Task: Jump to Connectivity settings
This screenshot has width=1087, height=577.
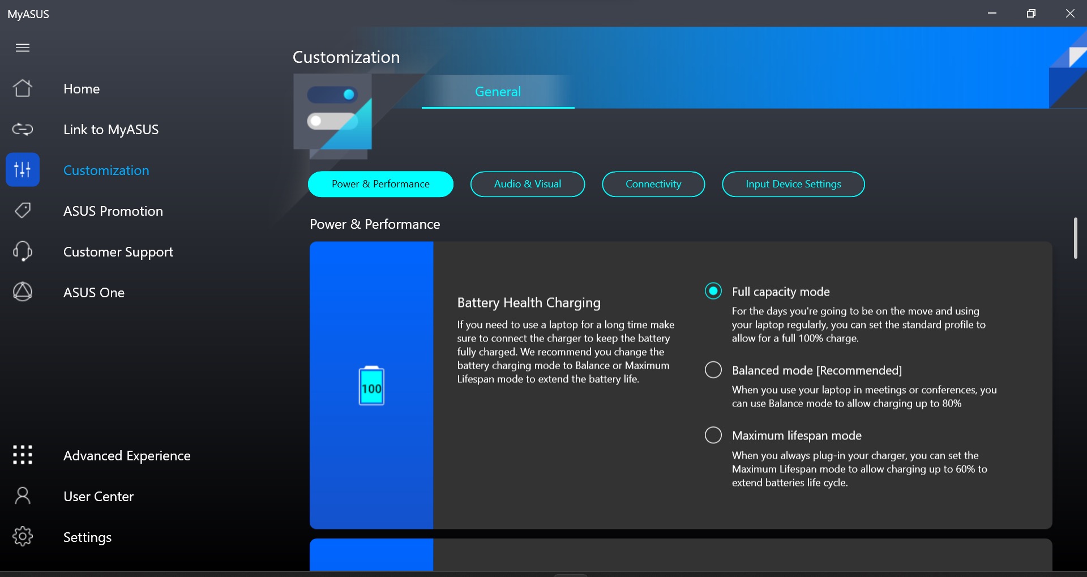Action: click(x=653, y=184)
